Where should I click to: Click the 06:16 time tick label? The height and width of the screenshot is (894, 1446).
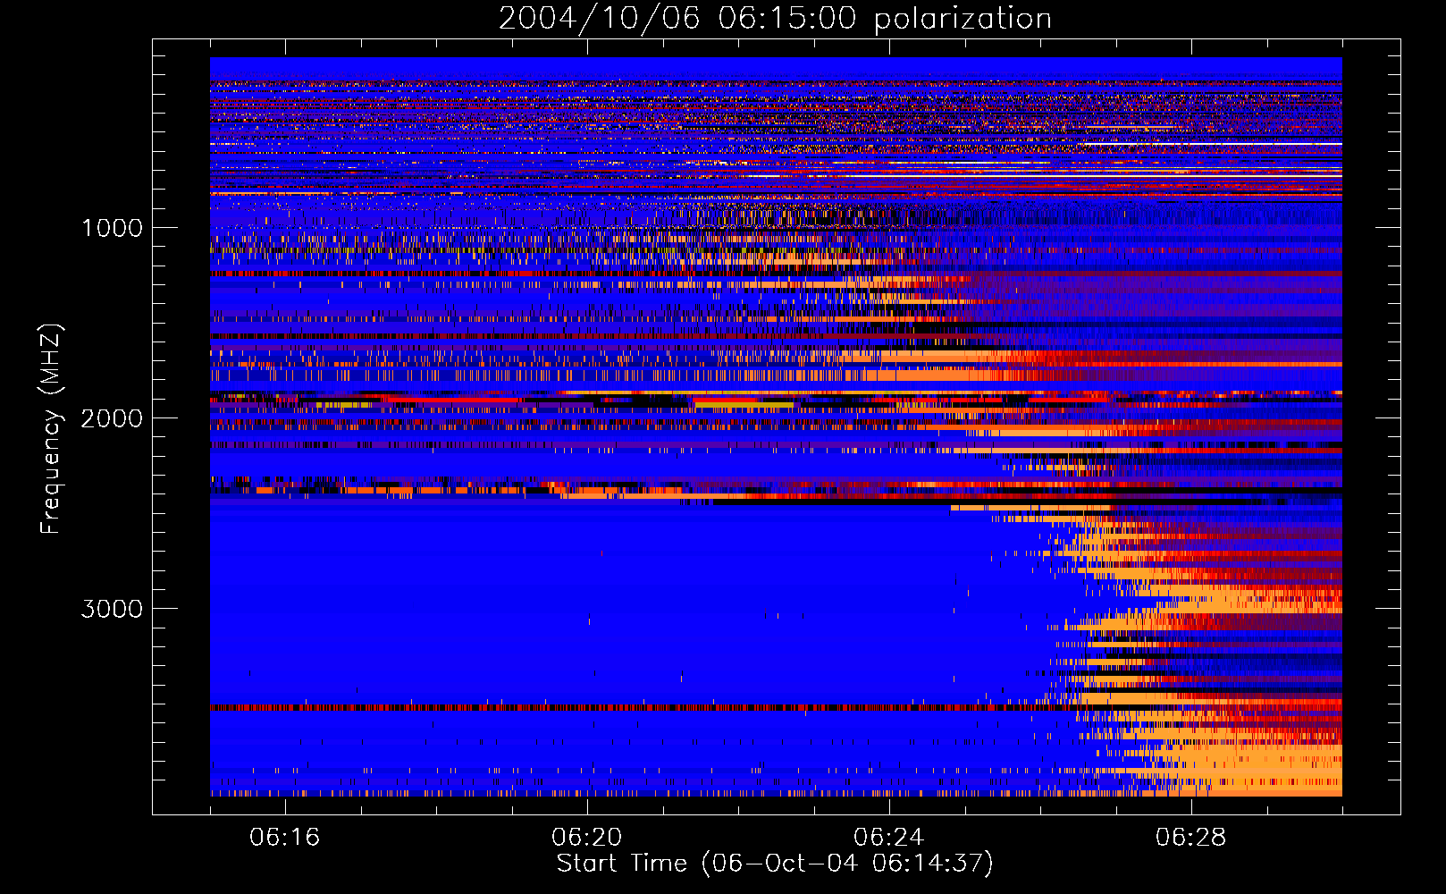[x=285, y=838]
